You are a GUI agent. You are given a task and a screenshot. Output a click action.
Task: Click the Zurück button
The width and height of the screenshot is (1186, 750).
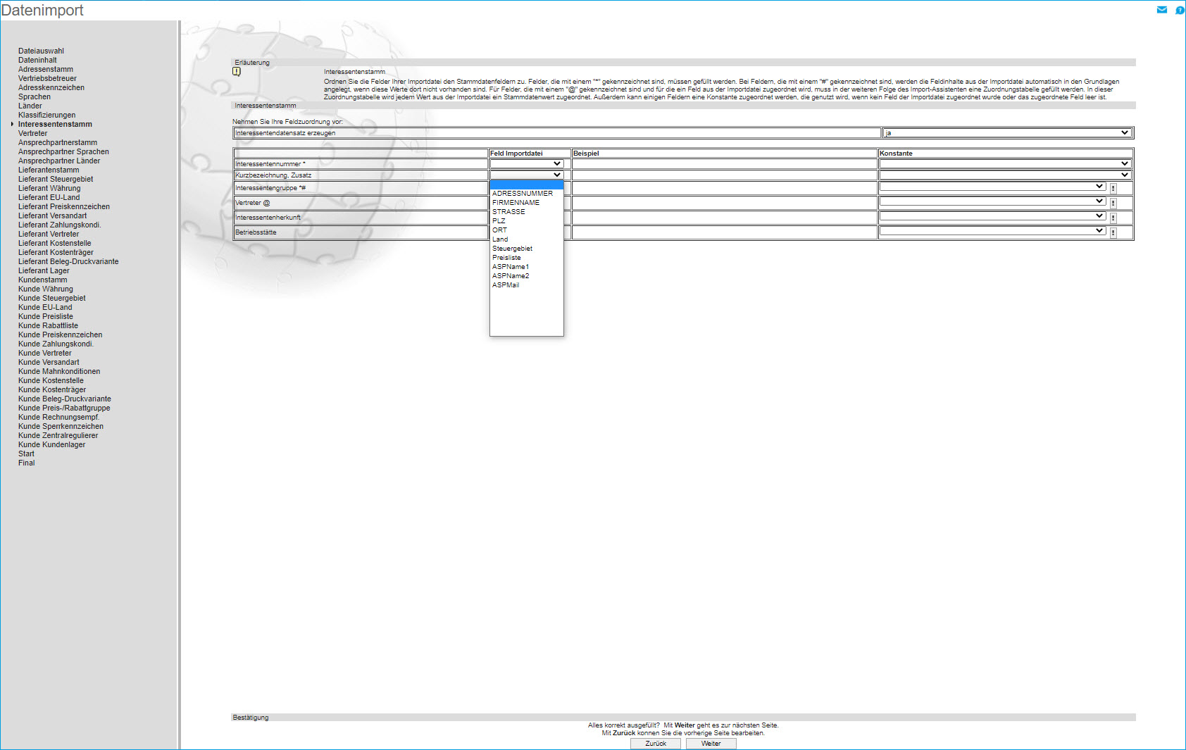tap(656, 744)
